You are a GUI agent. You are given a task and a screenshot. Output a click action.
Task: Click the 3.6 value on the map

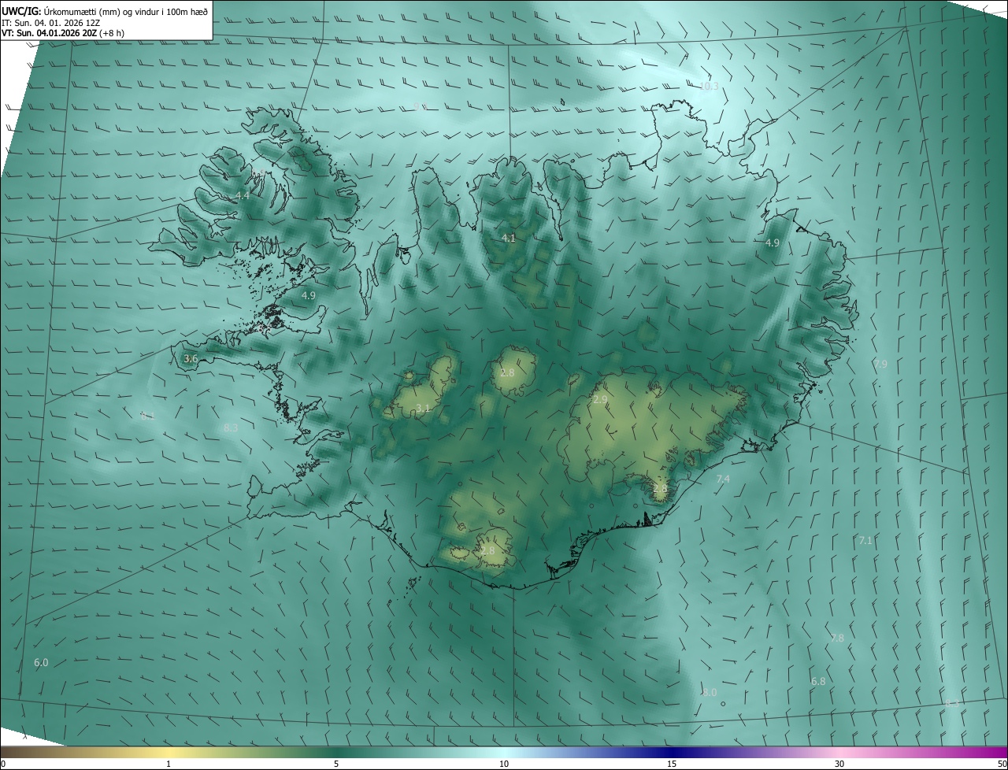191,359
